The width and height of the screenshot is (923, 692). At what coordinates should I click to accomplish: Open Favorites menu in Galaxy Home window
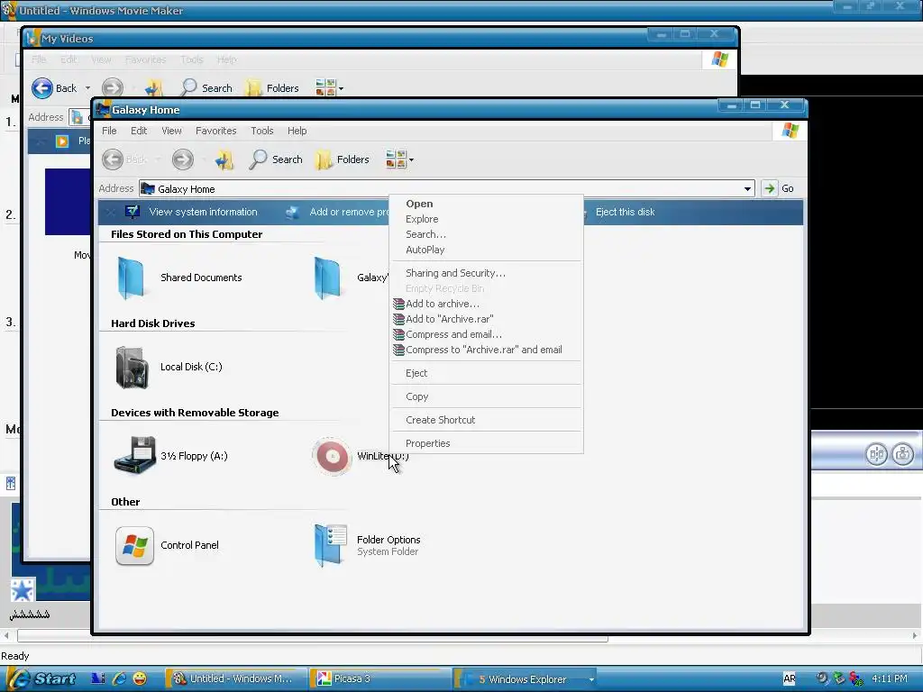point(215,131)
